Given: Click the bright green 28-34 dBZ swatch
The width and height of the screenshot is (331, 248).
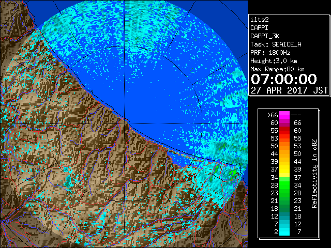Looking at the screenshot, I should click(x=284, y=185).
